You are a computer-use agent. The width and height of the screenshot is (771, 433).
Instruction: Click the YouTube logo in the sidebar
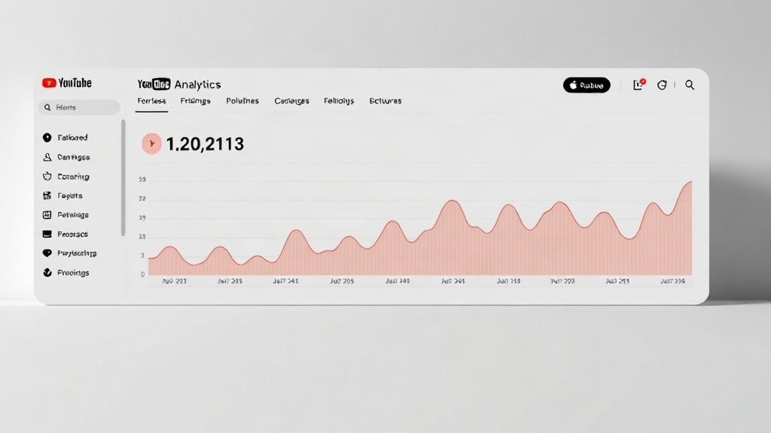click(x=67, y=83)
